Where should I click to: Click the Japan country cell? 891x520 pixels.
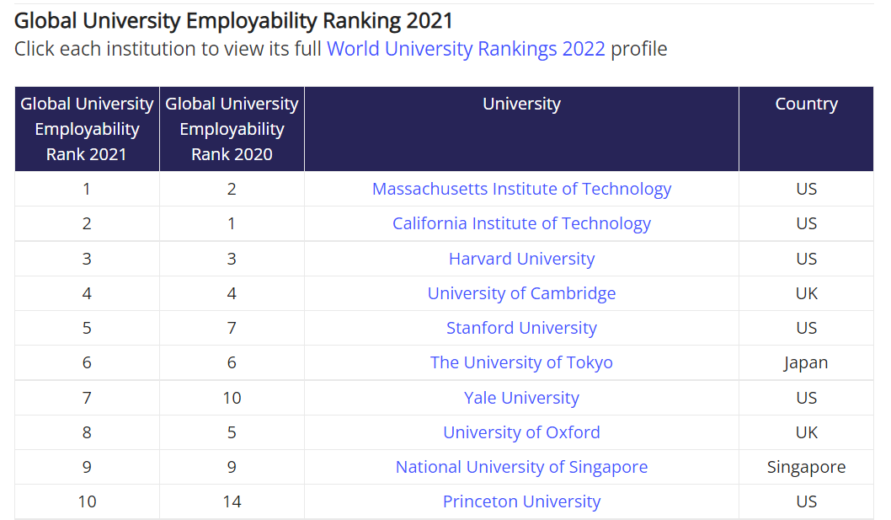tap(806, 362)
